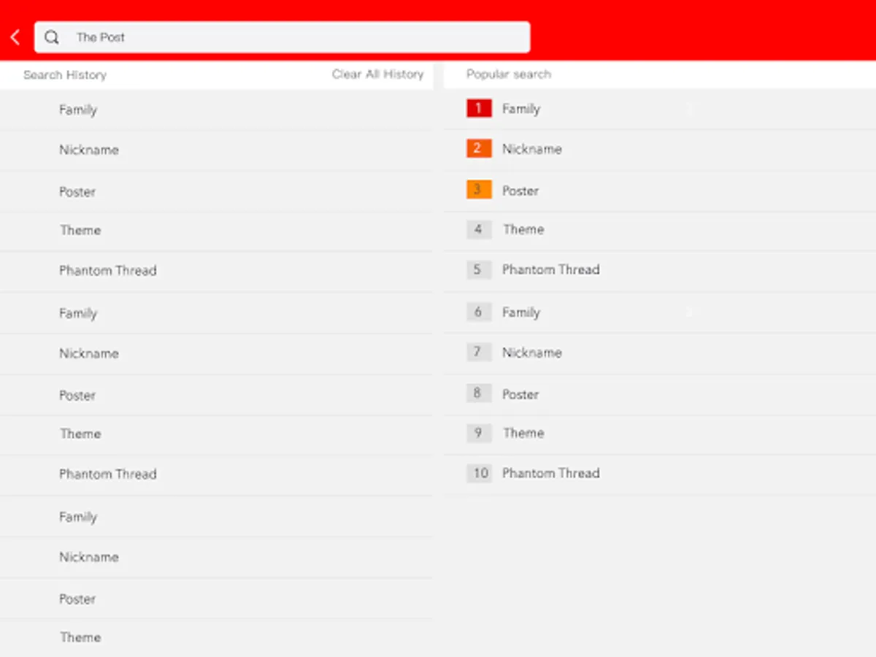Click the Search History section header
The height and width of the screenshot is (657, 876).
point(65,74)
